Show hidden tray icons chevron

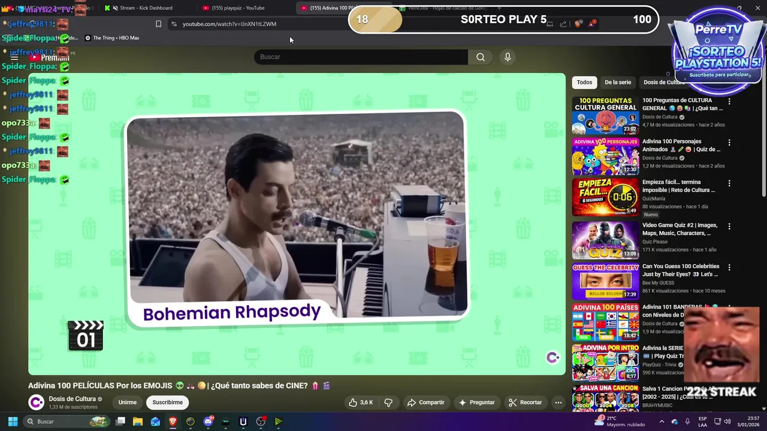pos(663,421)
